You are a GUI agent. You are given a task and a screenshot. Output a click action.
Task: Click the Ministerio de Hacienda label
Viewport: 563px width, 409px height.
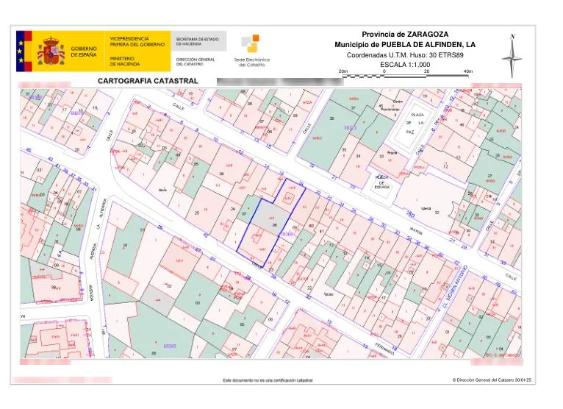coord(125,61)
